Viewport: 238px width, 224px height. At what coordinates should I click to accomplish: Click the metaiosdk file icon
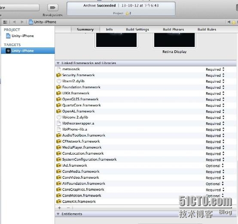point(58,69)
